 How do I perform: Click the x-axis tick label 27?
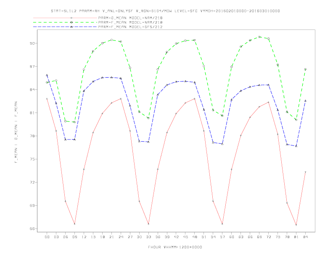[130, 237]
